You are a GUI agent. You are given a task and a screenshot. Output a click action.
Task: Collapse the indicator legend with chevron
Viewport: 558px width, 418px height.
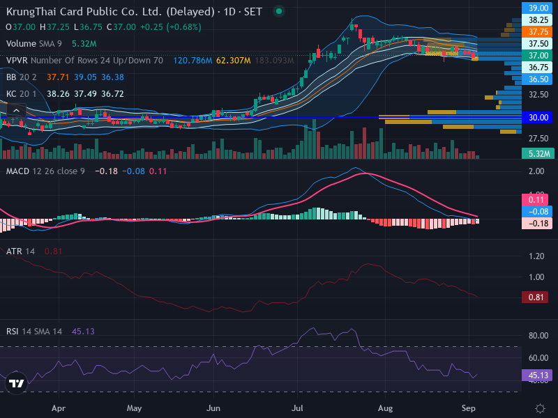[x=16, y=111]
